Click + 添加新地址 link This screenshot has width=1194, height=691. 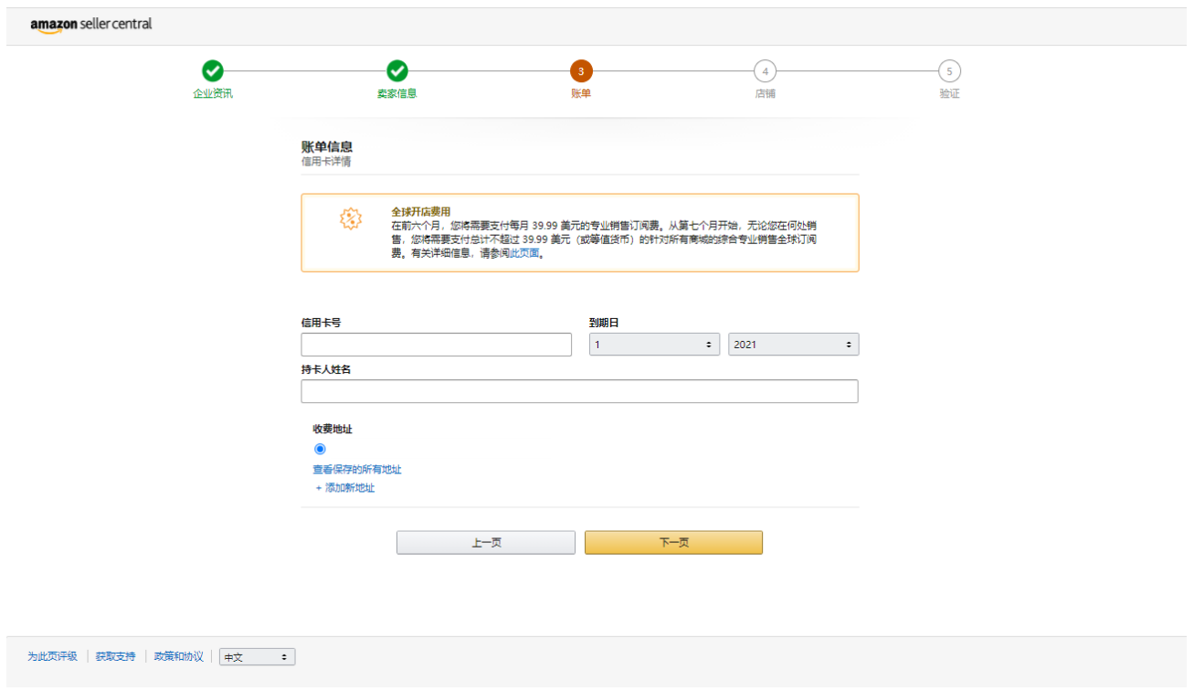click(x=345, y=488)
